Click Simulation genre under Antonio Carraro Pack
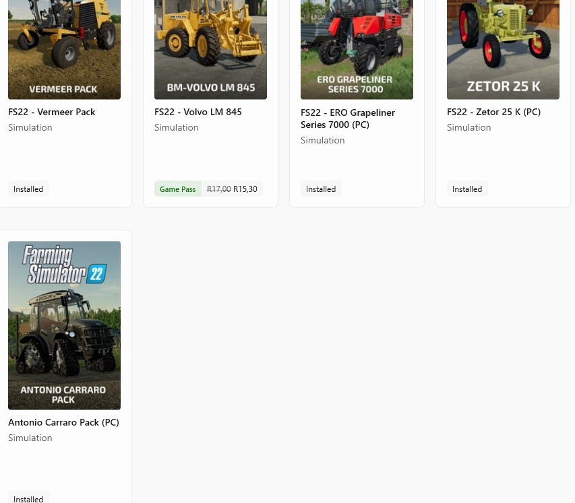This screenshot has height=503, width=575. pos(30,438)
